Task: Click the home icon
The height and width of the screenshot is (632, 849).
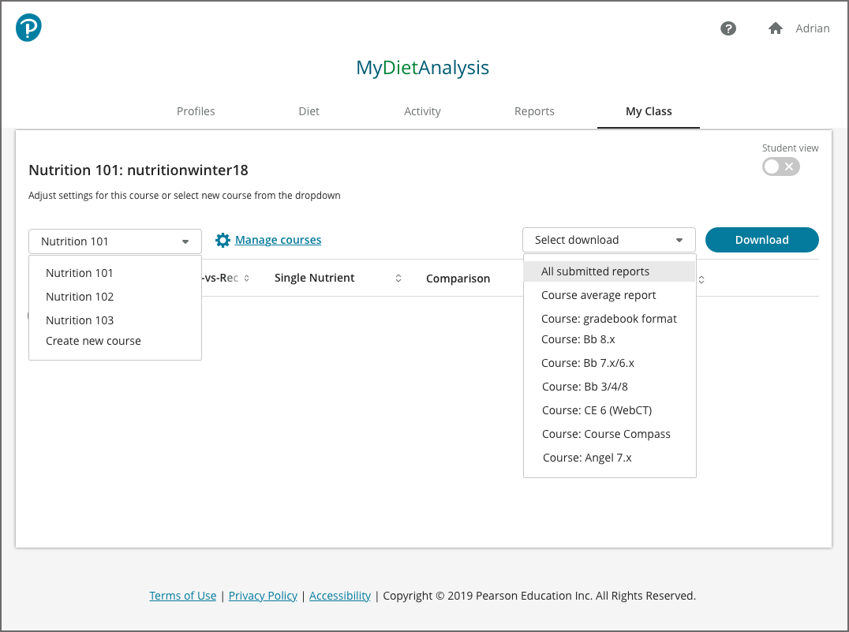Action: click(776, 28)
